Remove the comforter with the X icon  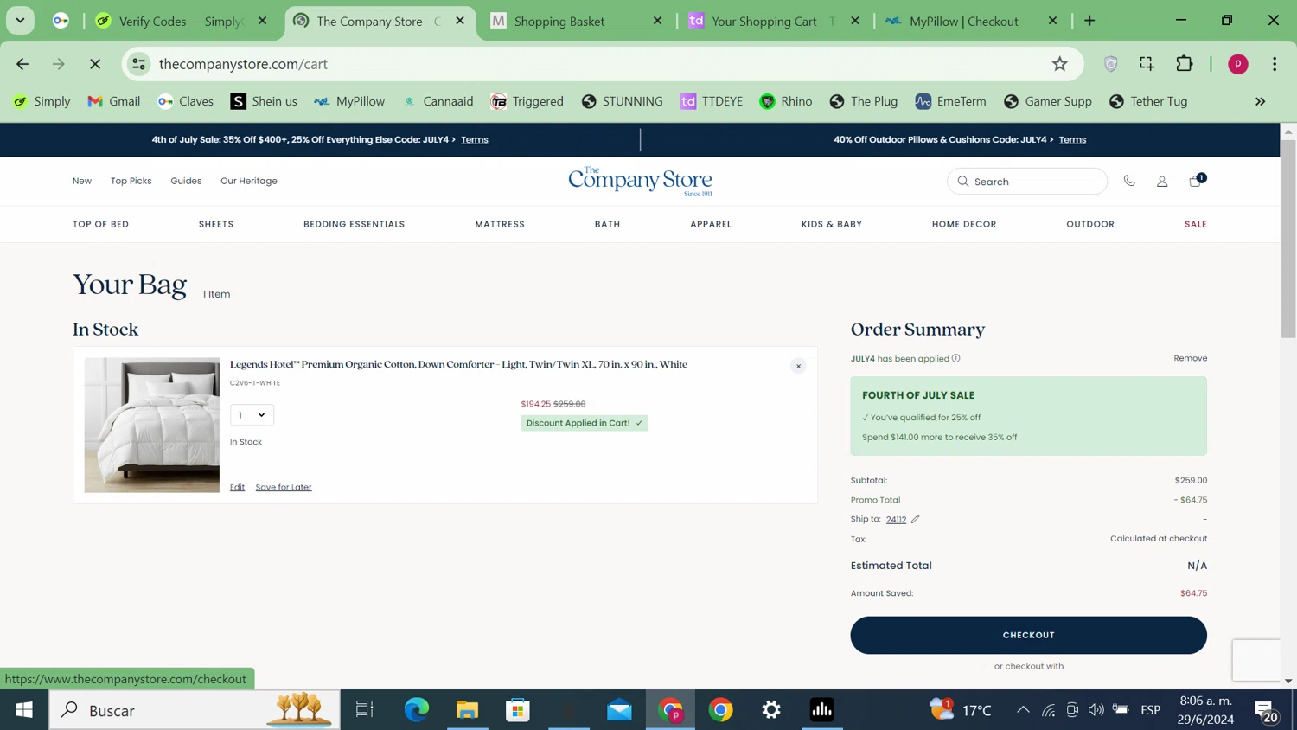coord(798,366)
